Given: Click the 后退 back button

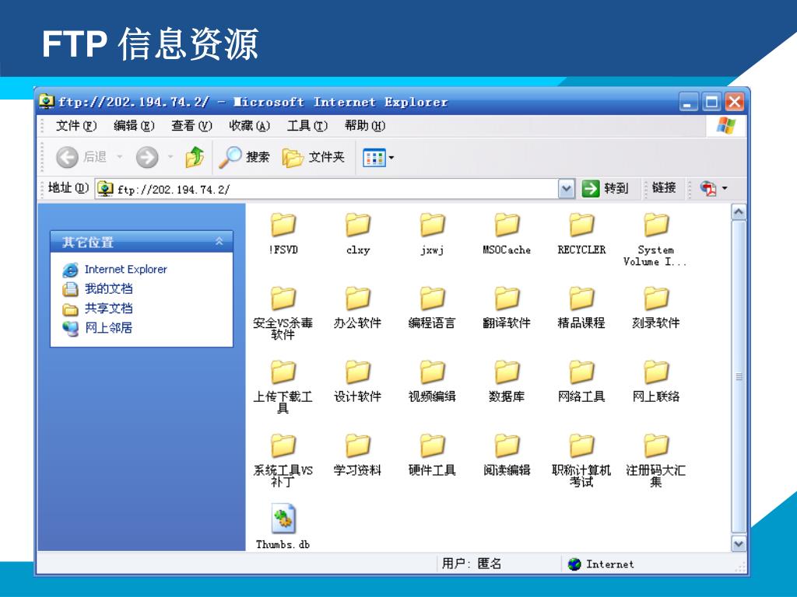Looking at the screenshot, I should (81, 157).
